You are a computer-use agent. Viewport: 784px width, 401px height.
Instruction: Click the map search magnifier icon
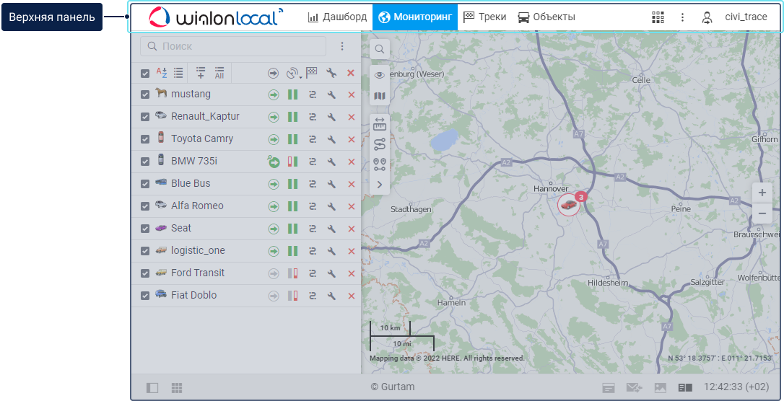[380, 49]
